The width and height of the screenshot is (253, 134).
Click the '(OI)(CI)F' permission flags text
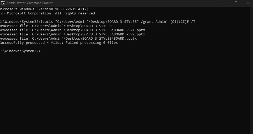pyautogui.click(x=180, y=22)
